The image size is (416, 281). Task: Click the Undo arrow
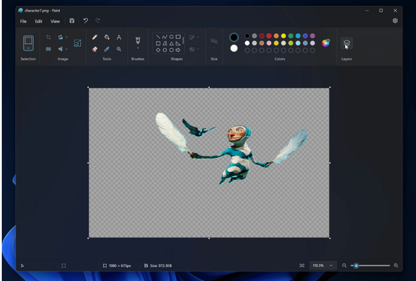(x=85, y=21)
